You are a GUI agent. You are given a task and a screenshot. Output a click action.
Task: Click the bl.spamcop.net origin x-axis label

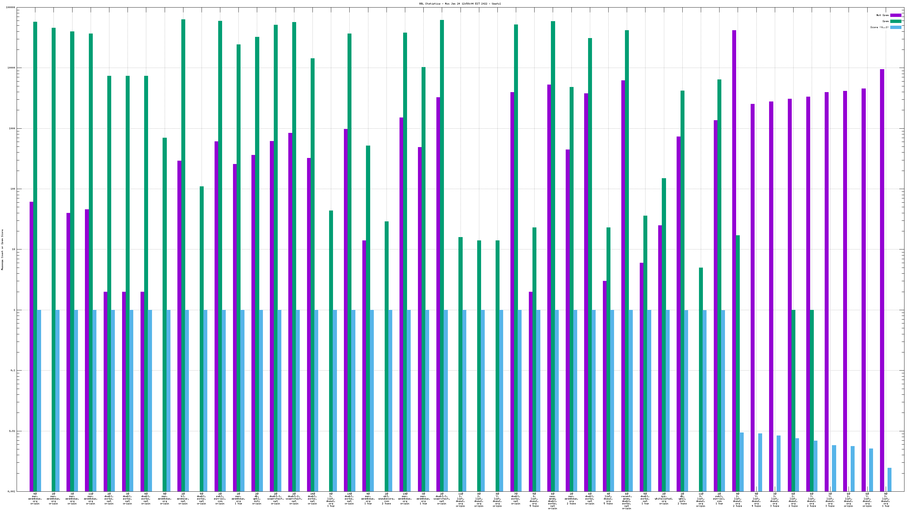tap(183, 499)
